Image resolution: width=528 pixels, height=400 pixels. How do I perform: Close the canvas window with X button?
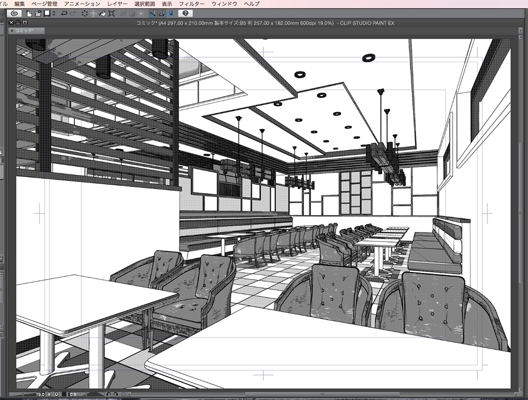12,23
